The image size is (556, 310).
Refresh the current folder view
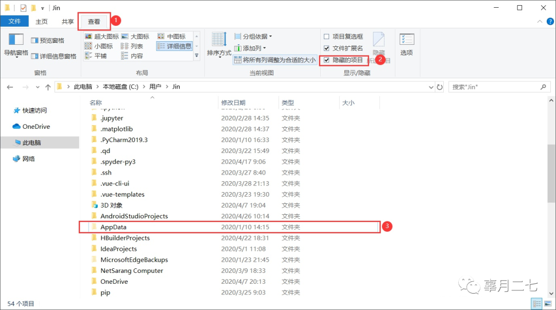pyautogui.click(x=439, y=87)
